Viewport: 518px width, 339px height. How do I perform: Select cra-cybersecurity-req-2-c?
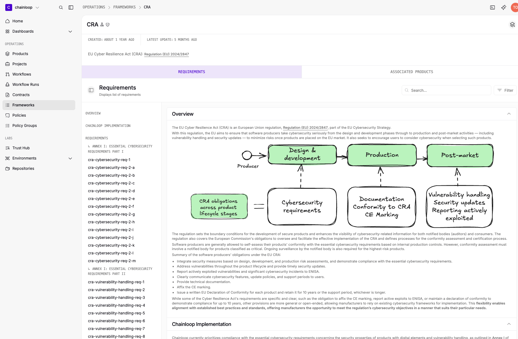(111, 183)
